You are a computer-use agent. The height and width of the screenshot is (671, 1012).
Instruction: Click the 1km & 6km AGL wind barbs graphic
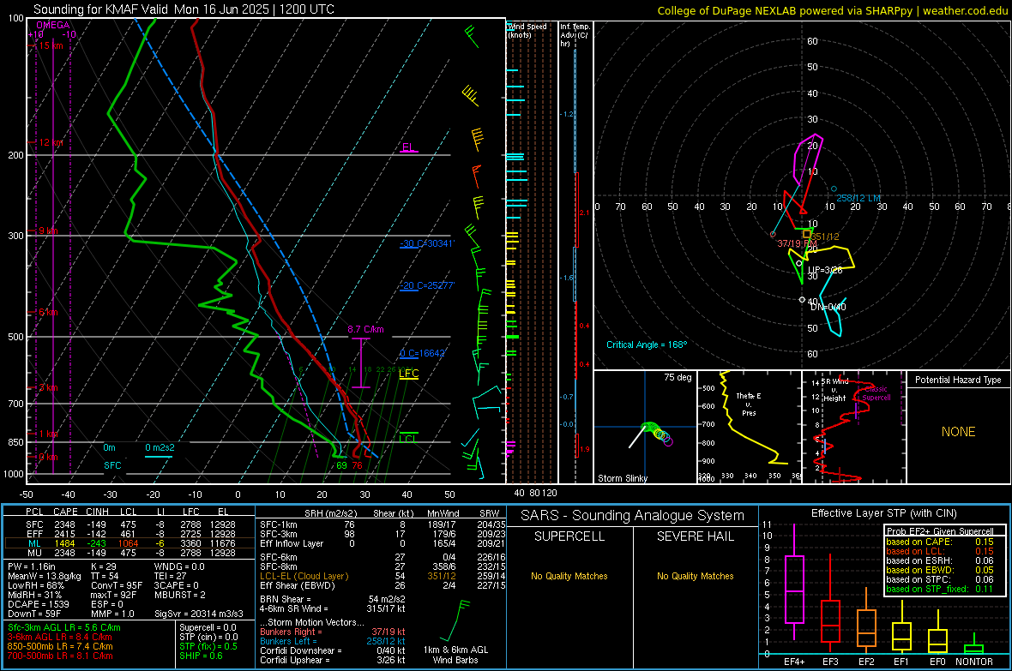point(455,620)
